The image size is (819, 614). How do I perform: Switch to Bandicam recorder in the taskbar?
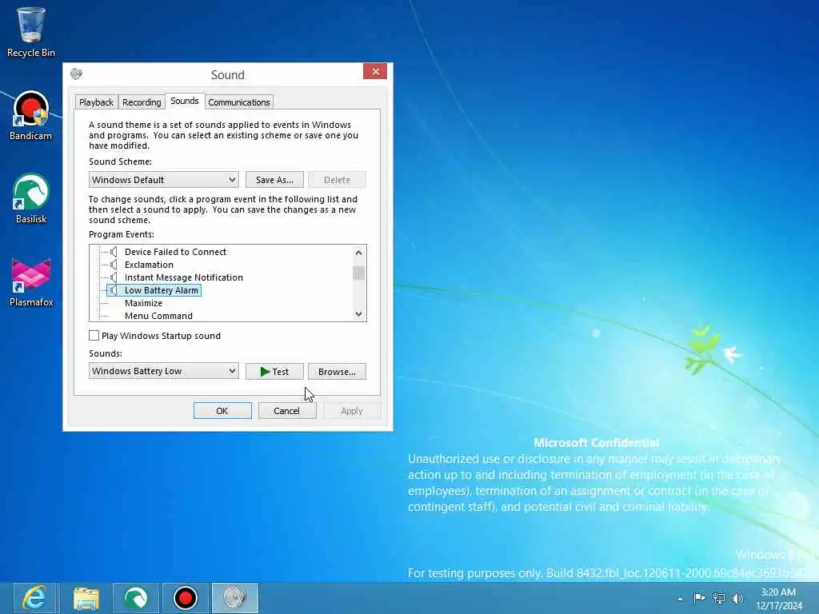click(186, 598)
